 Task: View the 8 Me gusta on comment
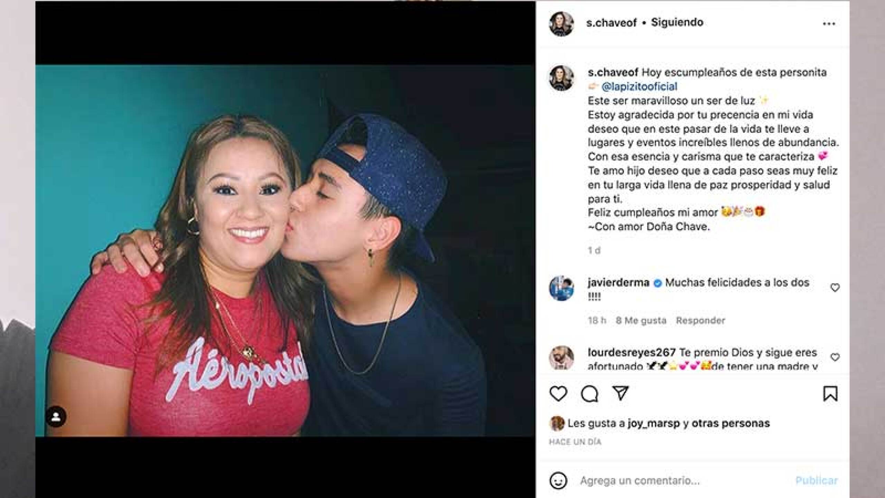coord(641,321)
